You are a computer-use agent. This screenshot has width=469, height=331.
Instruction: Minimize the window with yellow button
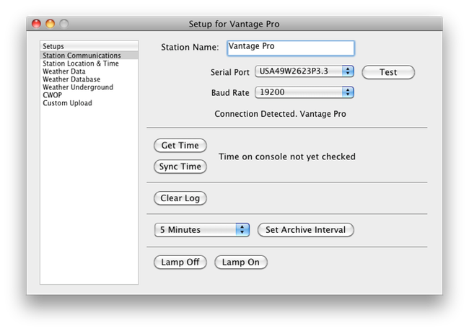click(51, 24)
